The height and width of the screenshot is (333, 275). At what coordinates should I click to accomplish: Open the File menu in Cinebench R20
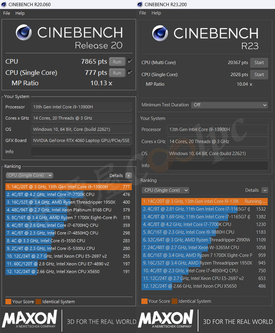[x=7, y=13]
